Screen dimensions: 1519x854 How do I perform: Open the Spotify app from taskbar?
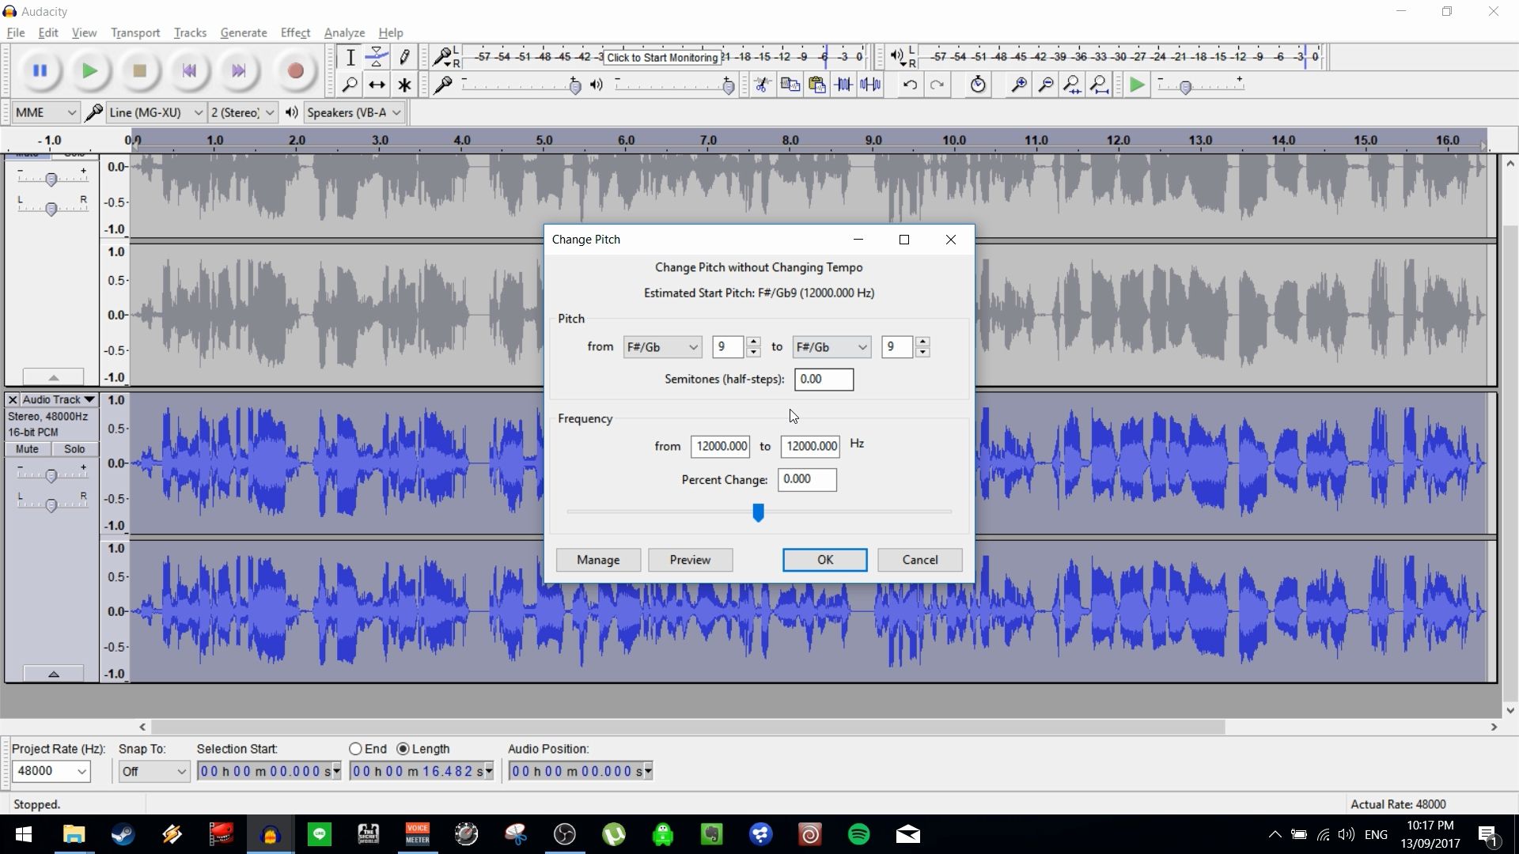859,834
